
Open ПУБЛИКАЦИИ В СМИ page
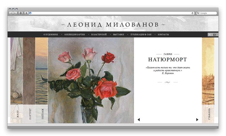141,34
